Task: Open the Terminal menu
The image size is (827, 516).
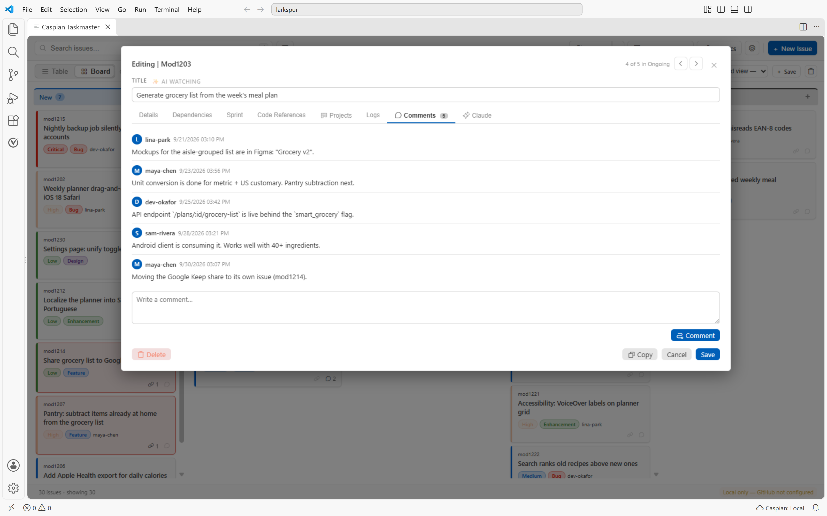Action: coord(167,10)
